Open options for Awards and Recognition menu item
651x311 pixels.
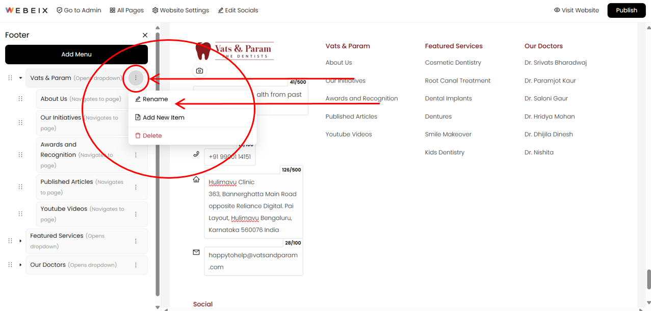[x=136, y=155]
